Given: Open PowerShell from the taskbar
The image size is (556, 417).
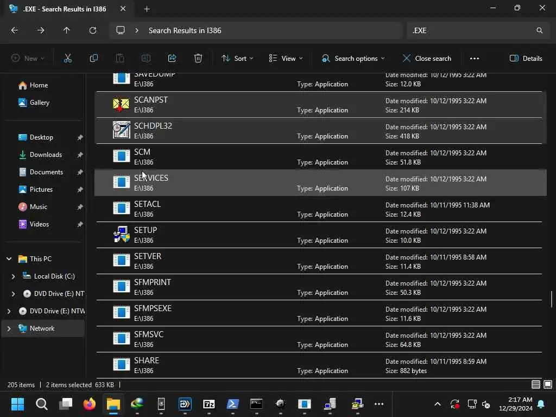Looking at the screenshot, I should click(x=232, y=404).
